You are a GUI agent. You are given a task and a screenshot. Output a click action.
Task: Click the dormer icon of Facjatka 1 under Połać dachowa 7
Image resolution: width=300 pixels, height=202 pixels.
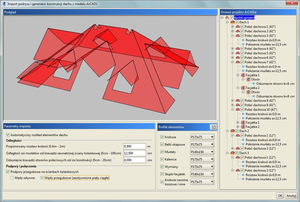coord(243,75)
